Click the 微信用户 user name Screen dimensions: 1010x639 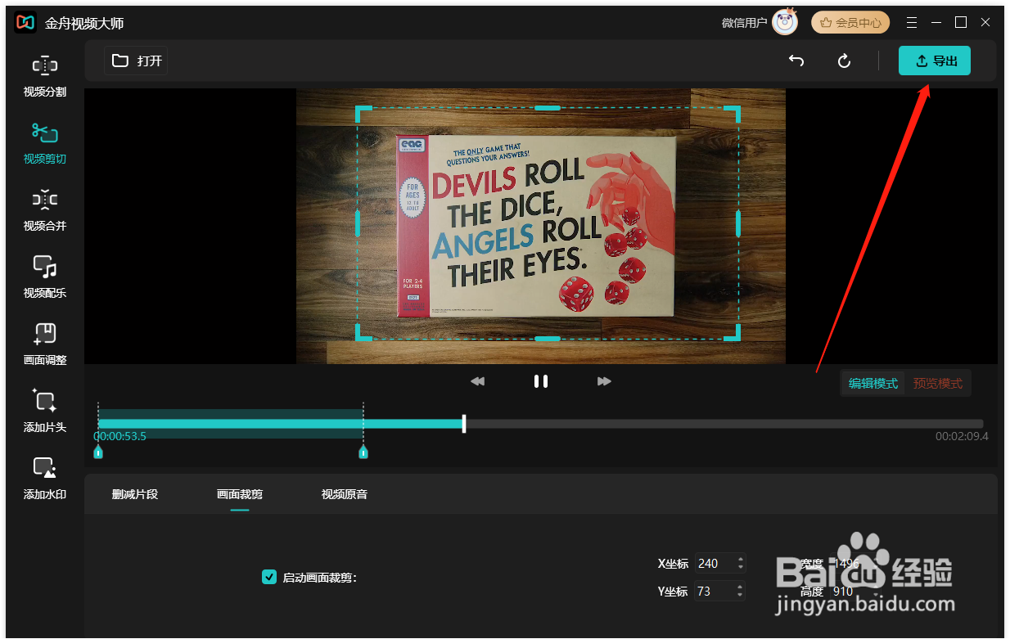point(745,23)
